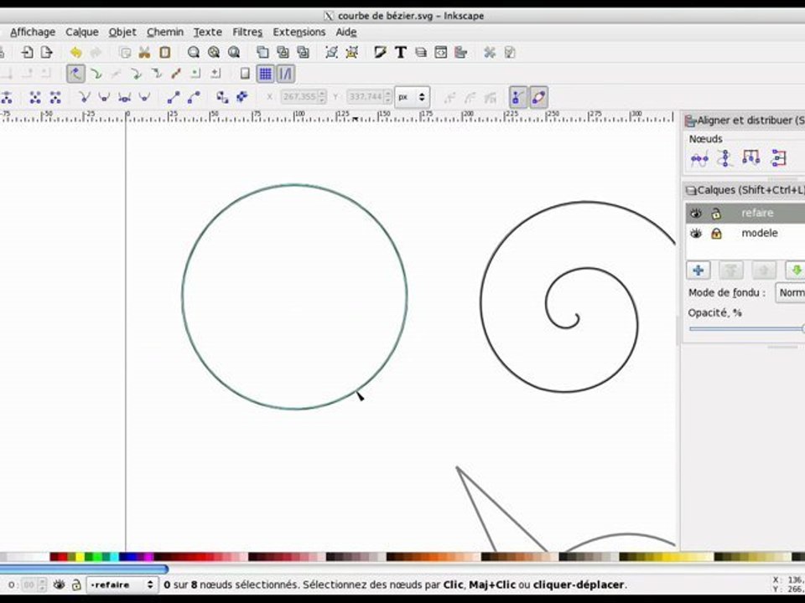This screenshot has width=805, height=603.
Task: Toggle show Bezier handles of nodes
Action: (518, 97)
